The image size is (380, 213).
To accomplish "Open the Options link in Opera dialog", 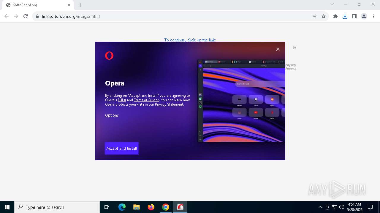I will [x=112, y=115].
